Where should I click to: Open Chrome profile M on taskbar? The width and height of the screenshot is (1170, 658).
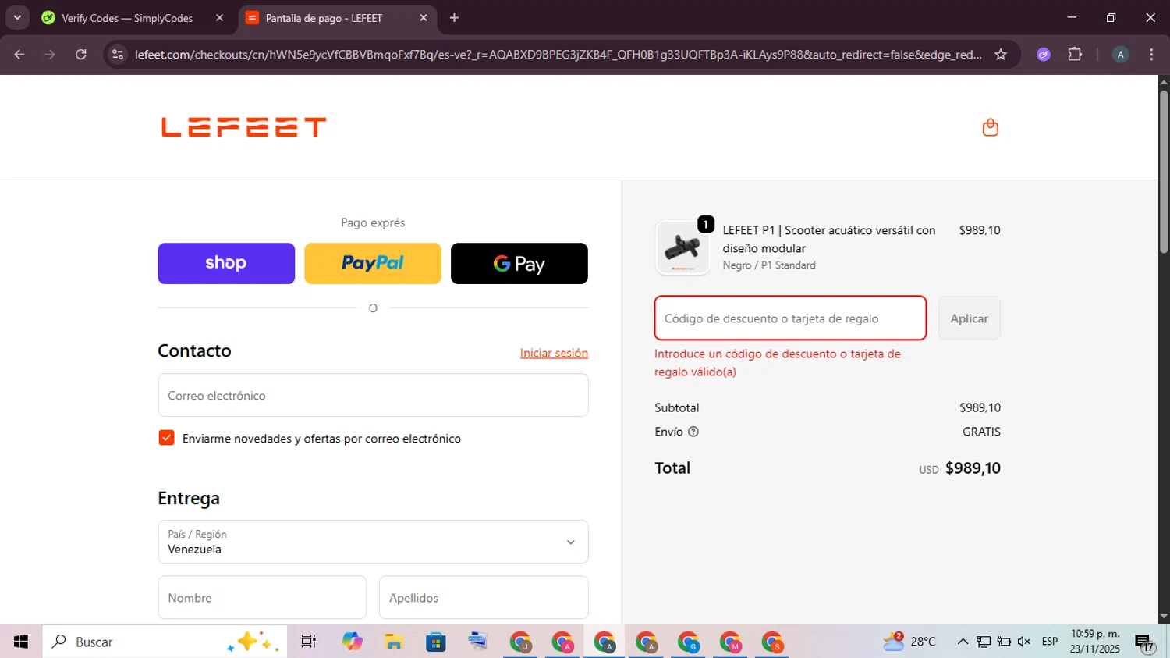click(731, 642)
